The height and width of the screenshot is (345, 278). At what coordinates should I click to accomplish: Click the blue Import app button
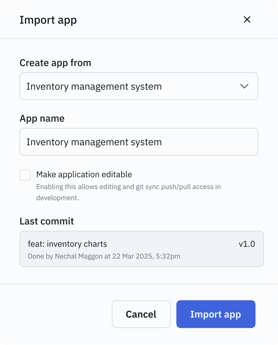point(216,314)
